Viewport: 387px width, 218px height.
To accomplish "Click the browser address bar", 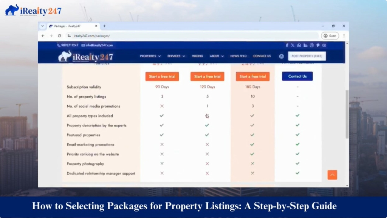I will [x=189, y=36].
